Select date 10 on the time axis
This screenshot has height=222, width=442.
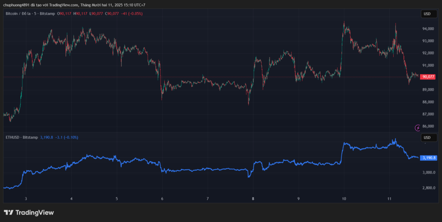click(x=344, y=199)
